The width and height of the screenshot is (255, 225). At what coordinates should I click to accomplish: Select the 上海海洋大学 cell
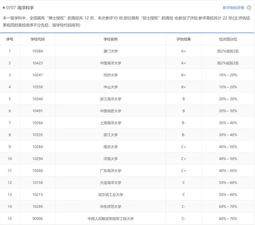pos(111,123)
